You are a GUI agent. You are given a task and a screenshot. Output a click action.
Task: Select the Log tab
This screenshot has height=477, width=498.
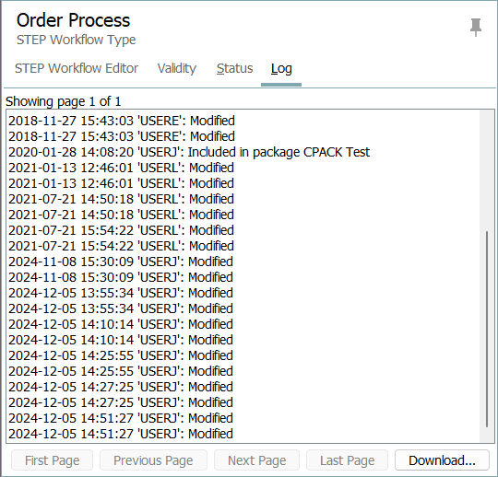click(x=281, y=68)
